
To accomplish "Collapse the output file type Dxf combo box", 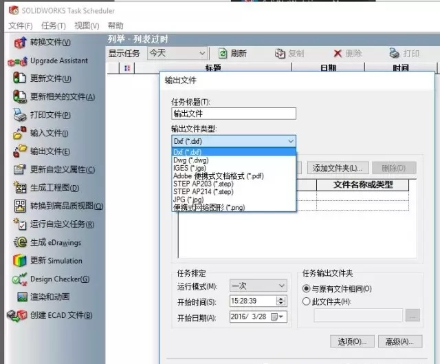I will pos(234,141).
